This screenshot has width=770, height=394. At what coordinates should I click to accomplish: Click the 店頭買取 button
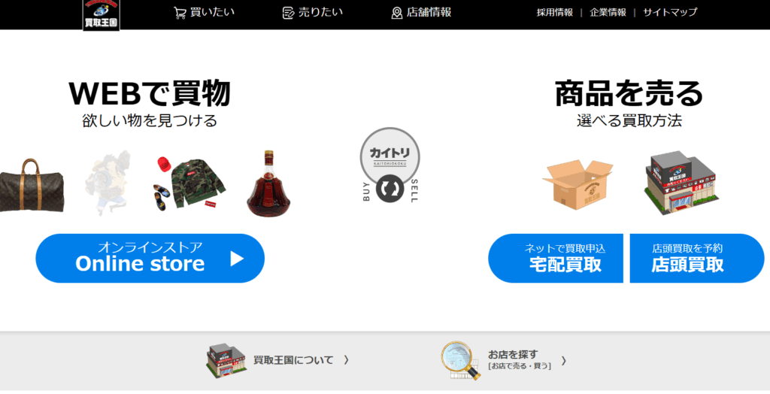(697, 259)
